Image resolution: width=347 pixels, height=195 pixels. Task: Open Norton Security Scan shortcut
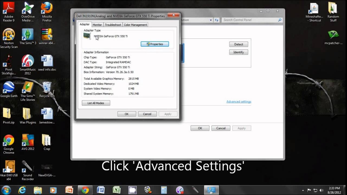click(x=9, y=39)
